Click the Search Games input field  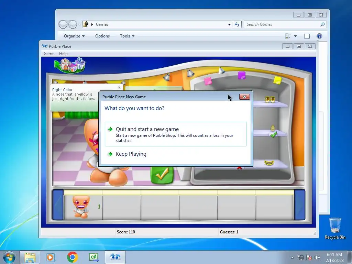point(282,24)
